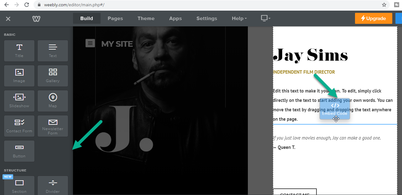Pick the Gallery element tile
Image resolution: width=402 pixels, height=195 pixels.
click(x=53, y=76)
